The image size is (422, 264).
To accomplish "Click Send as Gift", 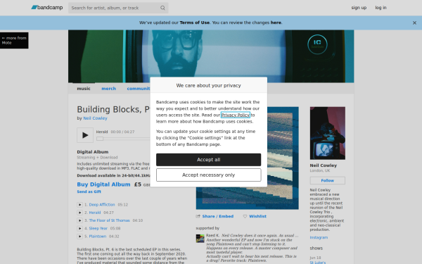I will click(89, 191).
